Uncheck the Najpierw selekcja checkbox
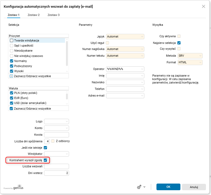 point(179,43)
